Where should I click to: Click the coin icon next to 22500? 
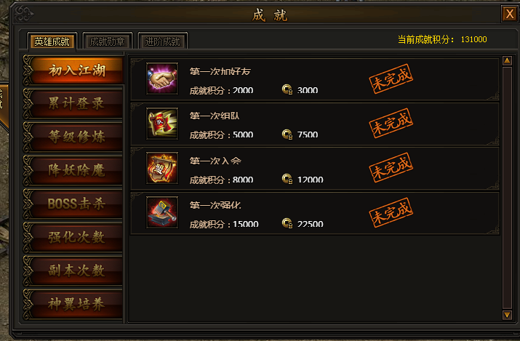point(287,223)
